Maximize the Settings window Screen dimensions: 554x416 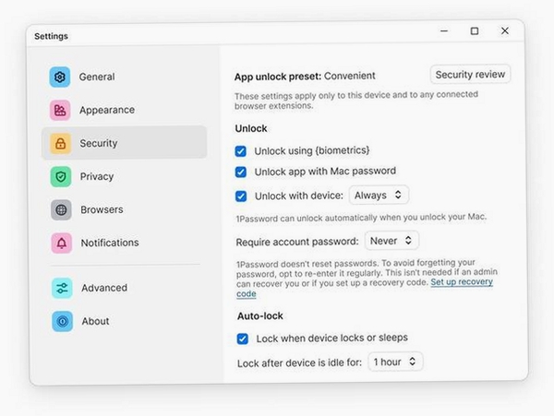point(475,31)
